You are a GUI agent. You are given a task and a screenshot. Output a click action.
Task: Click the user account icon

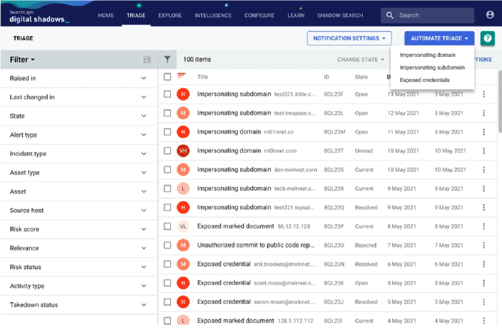coord(489,15)
